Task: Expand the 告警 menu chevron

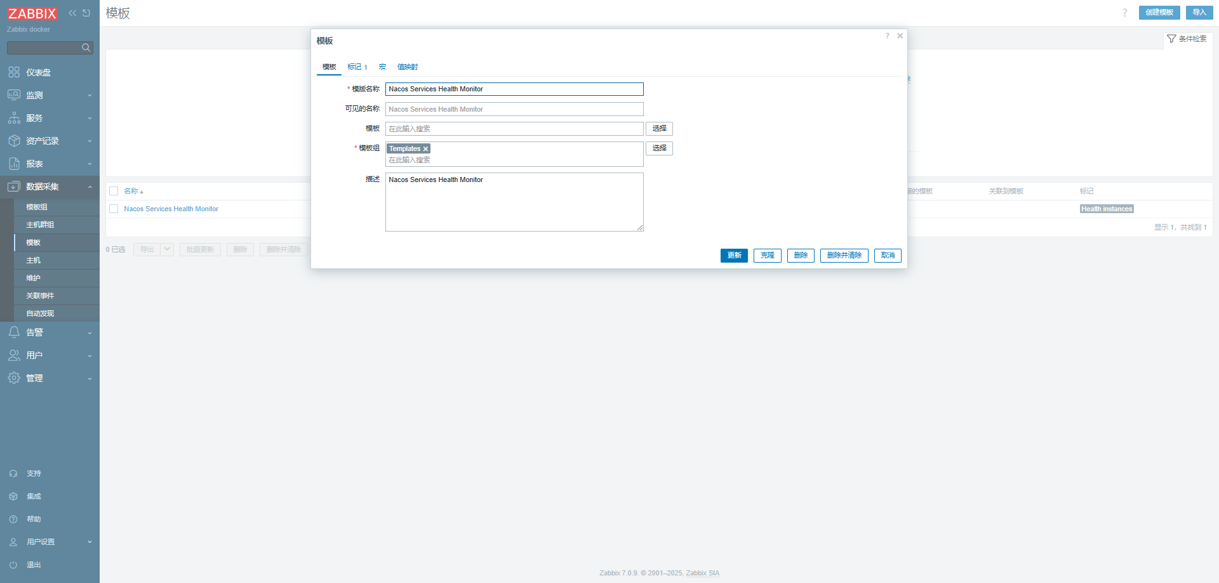Action: [90, 333]
